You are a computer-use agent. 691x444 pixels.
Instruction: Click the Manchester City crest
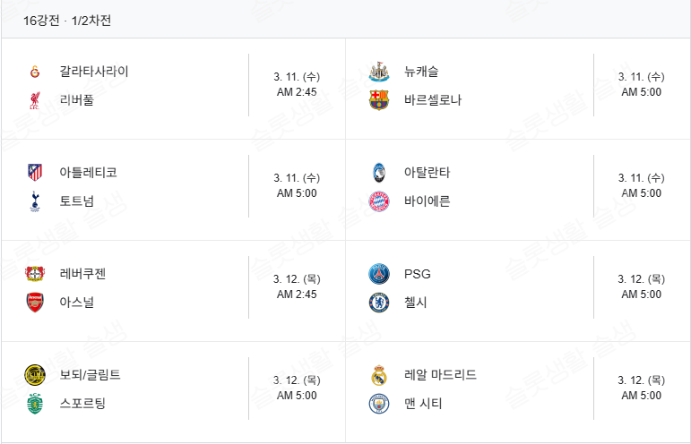pos(379,404)
